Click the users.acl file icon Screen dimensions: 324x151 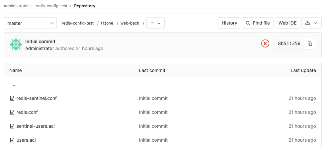click(x=12, y=140)
